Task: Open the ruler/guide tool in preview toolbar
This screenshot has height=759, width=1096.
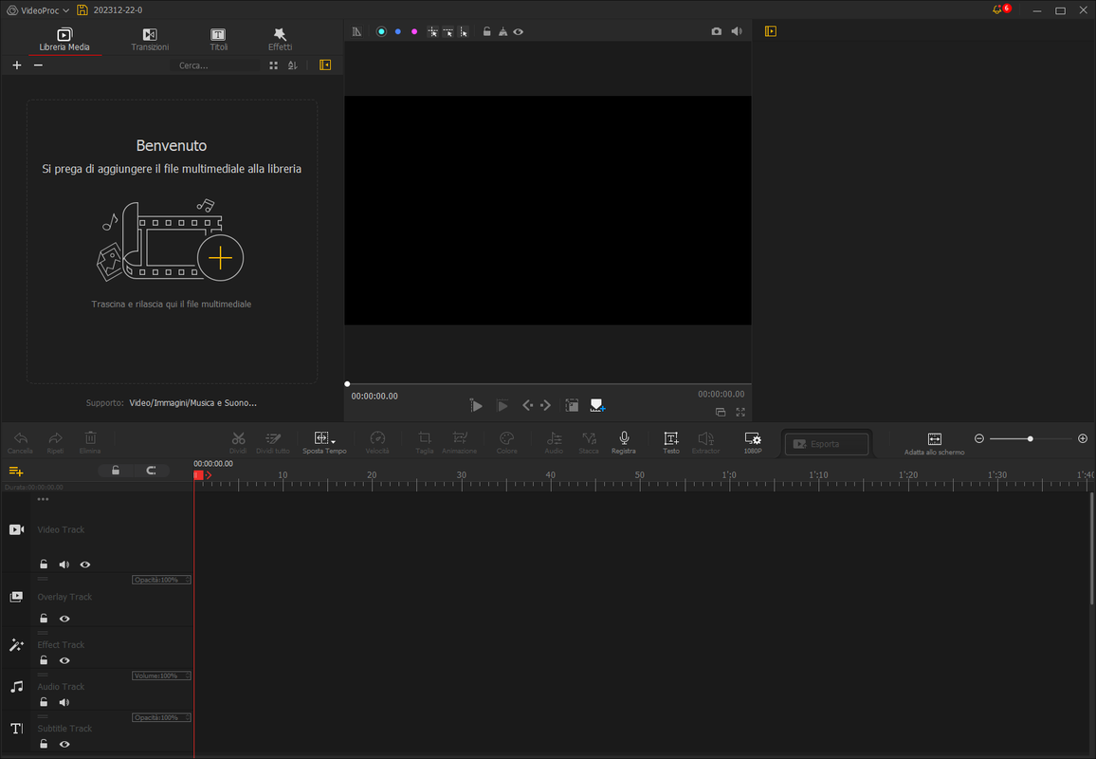Action: (357, 31)
